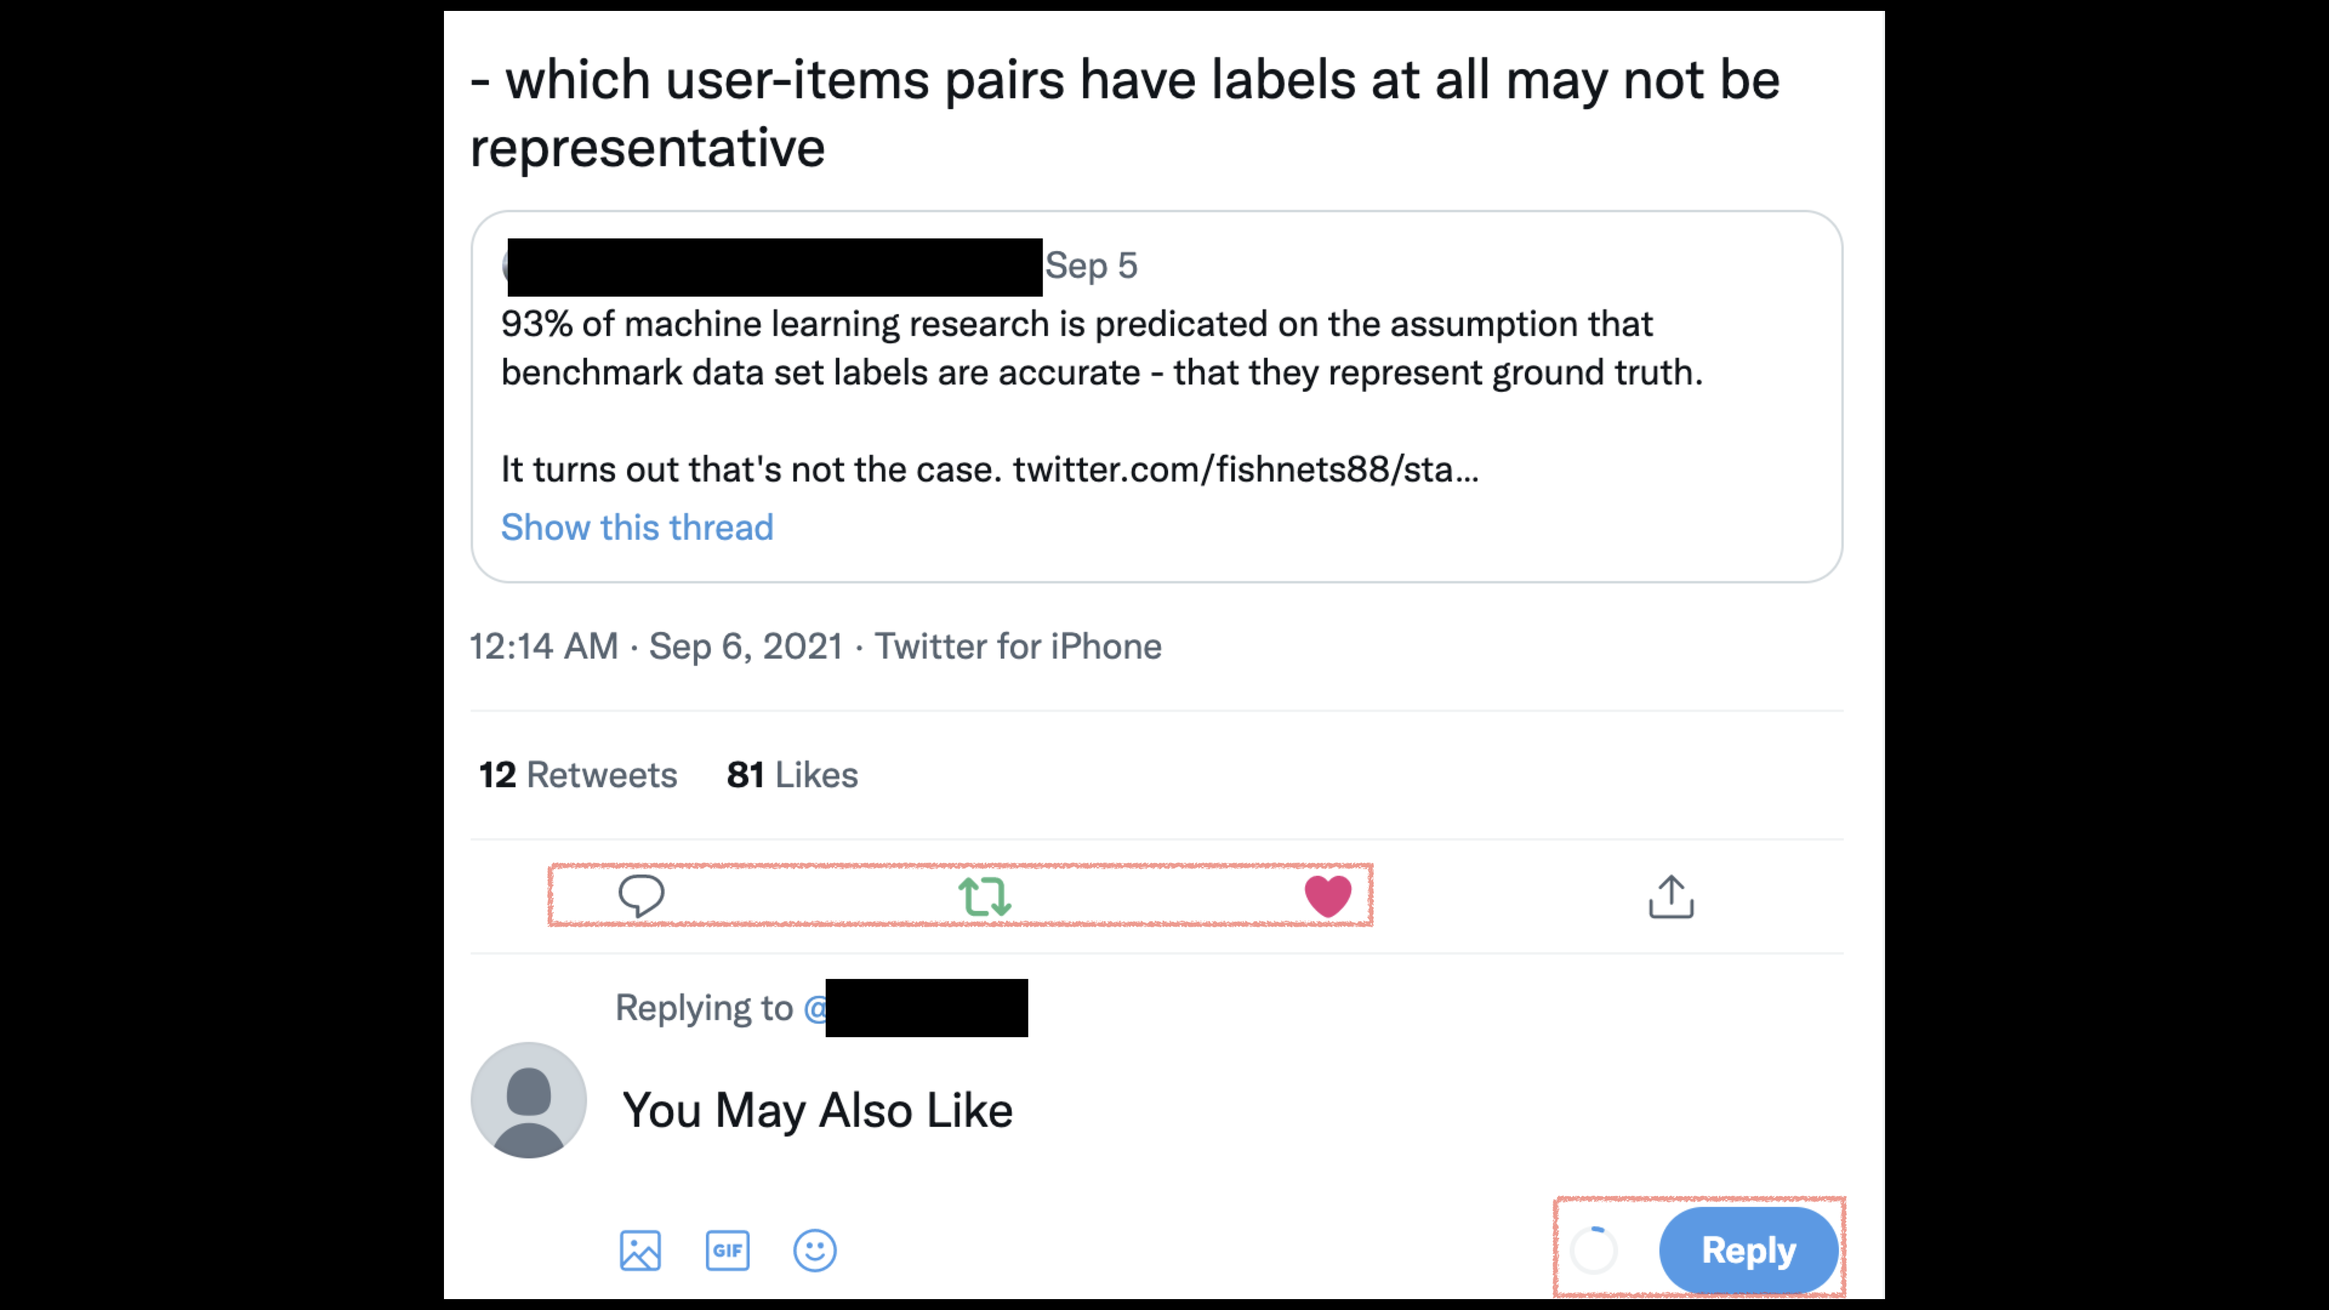
Task: Add an image with the media icon
Action: 640,1251
